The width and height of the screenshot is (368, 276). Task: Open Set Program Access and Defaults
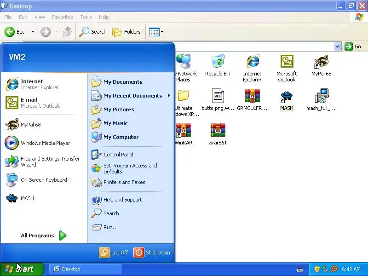coord(131,168)
